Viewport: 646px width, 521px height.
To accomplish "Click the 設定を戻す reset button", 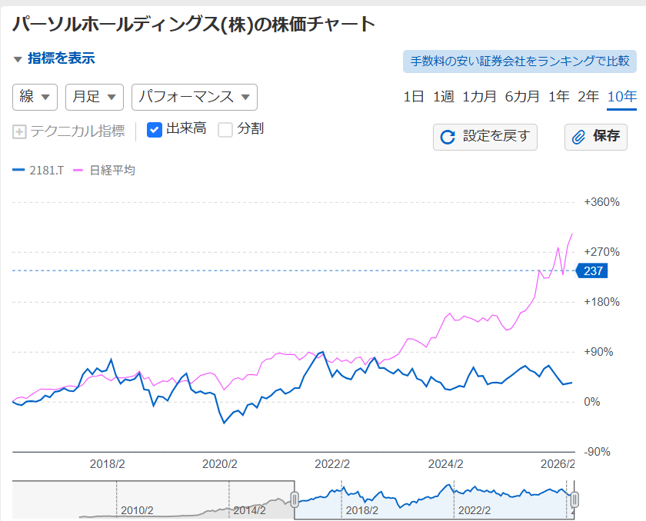I will (x=485, y=137).
